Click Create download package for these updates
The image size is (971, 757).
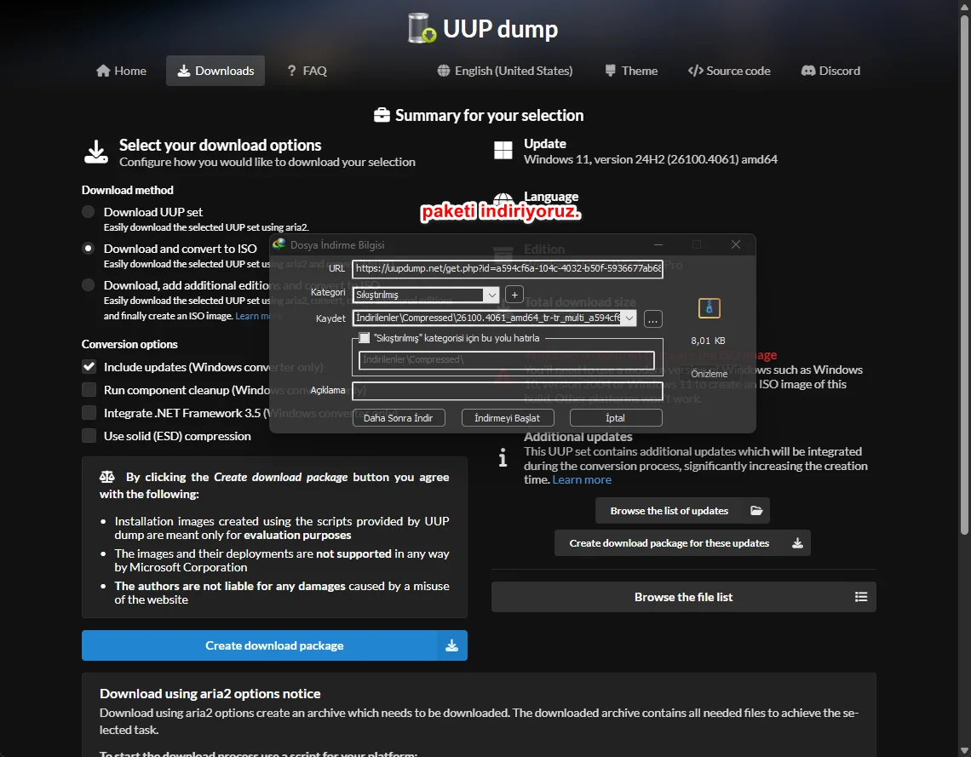tap(682, 542)
